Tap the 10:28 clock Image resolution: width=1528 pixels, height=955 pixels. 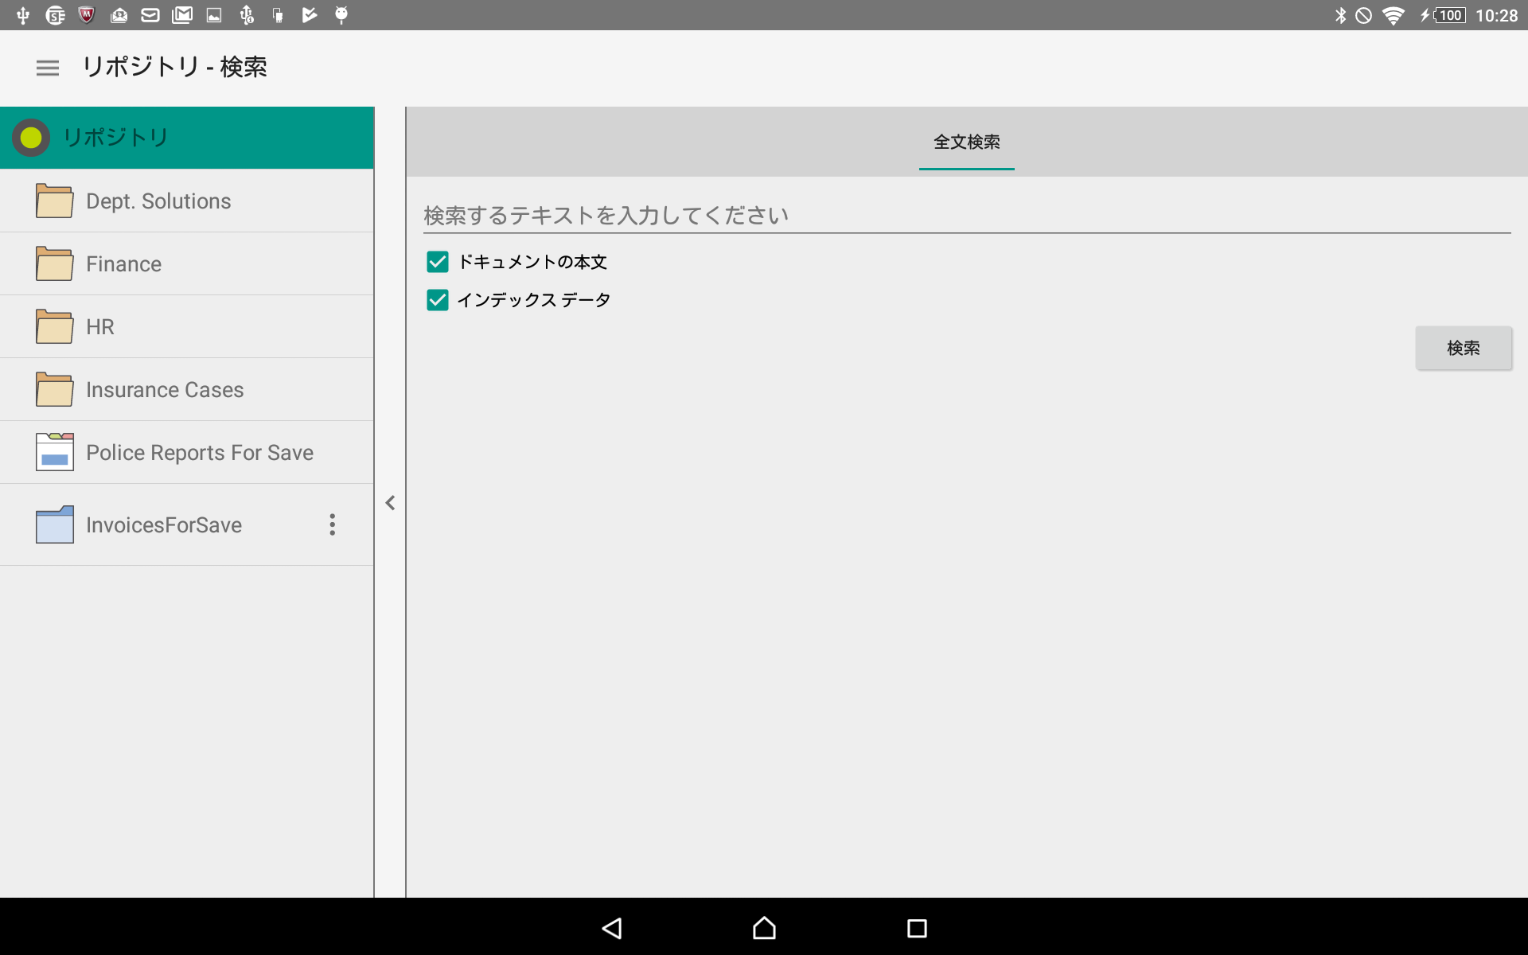(x=1496, y=15)
